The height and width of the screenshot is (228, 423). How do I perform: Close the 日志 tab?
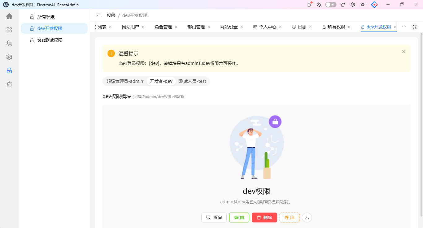point(310,27)
